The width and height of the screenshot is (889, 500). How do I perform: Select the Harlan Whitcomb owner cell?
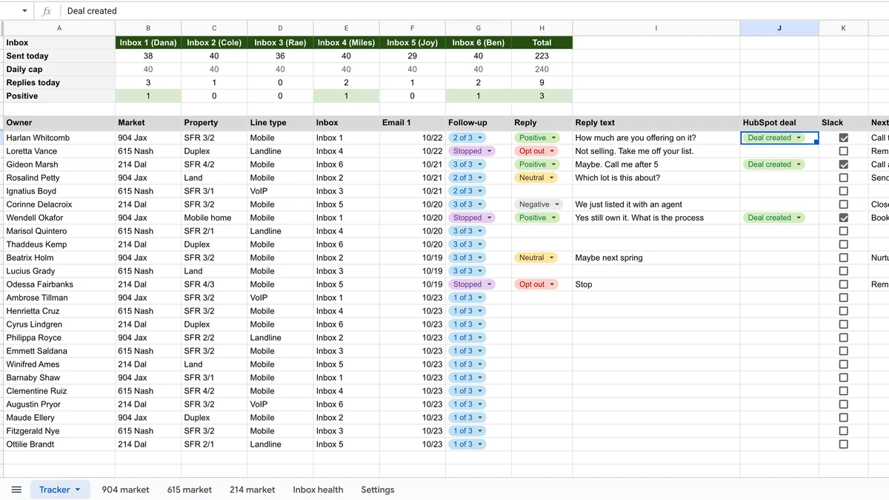click(59, 138)
